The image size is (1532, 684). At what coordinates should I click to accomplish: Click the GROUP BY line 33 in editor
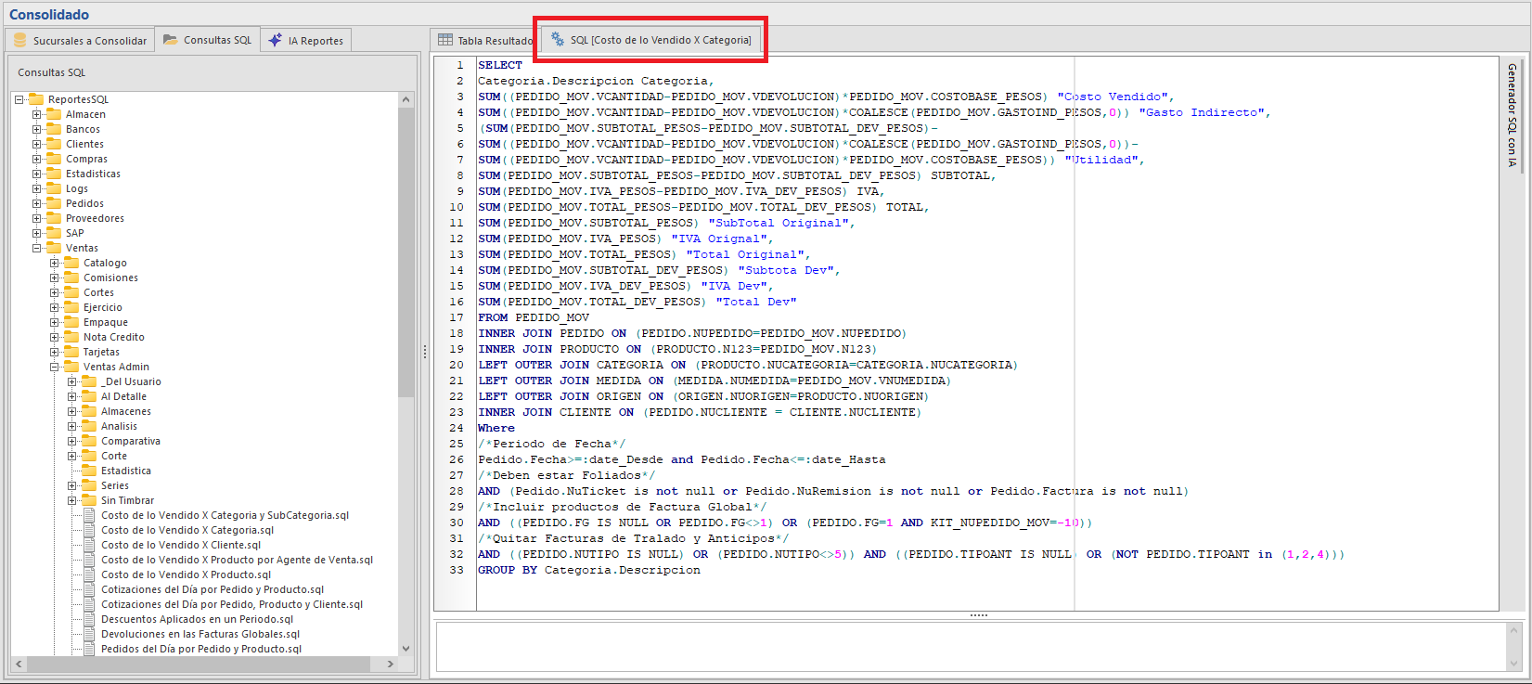(x=589, y=570)
